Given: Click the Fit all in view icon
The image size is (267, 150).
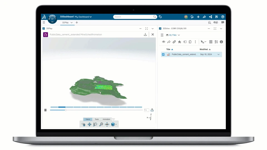Looking at the screenshot, I should pyautogui.click(x=107, y=124).
